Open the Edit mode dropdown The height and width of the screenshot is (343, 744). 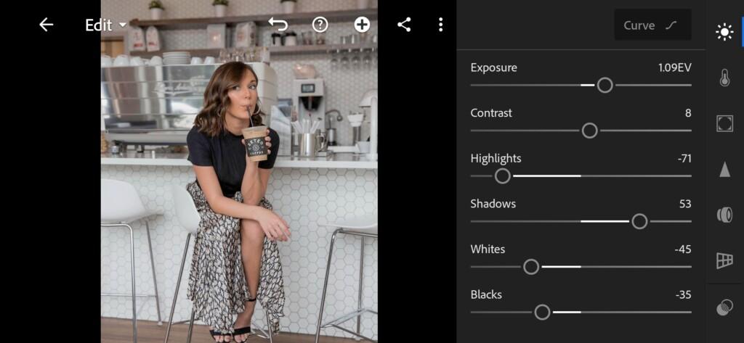click(106, 25)
